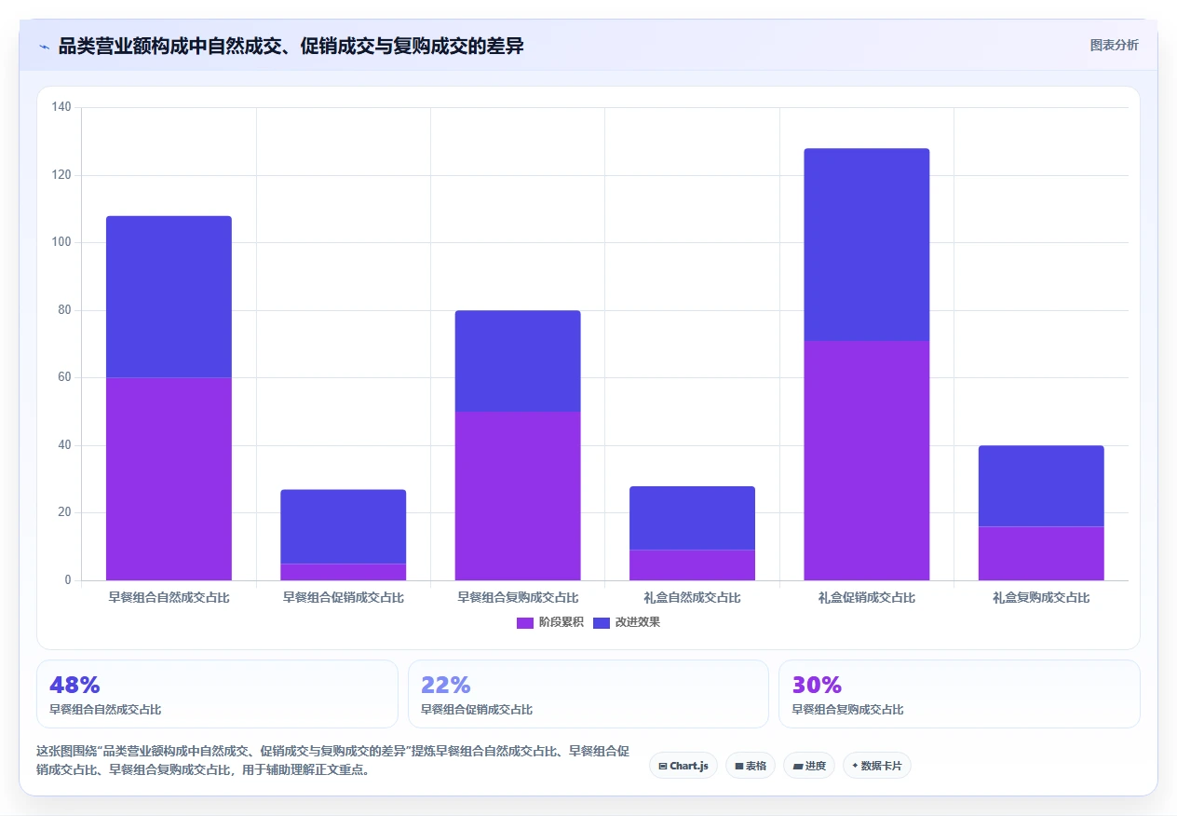
Task: Toggle the 改进效果 legend blue swatch
Action: tap(602, 622)
